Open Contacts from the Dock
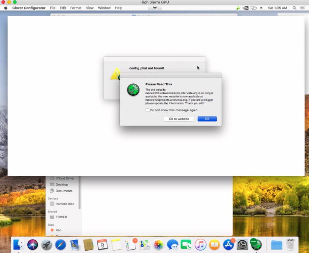The width and height of the screenshot is (309, 253). point(89,245)
